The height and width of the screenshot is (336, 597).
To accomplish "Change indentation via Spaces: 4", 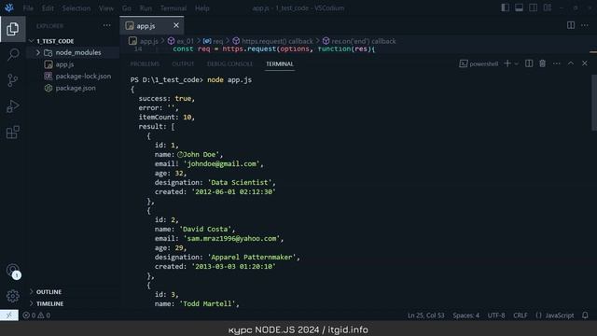I will coord(466,315).
